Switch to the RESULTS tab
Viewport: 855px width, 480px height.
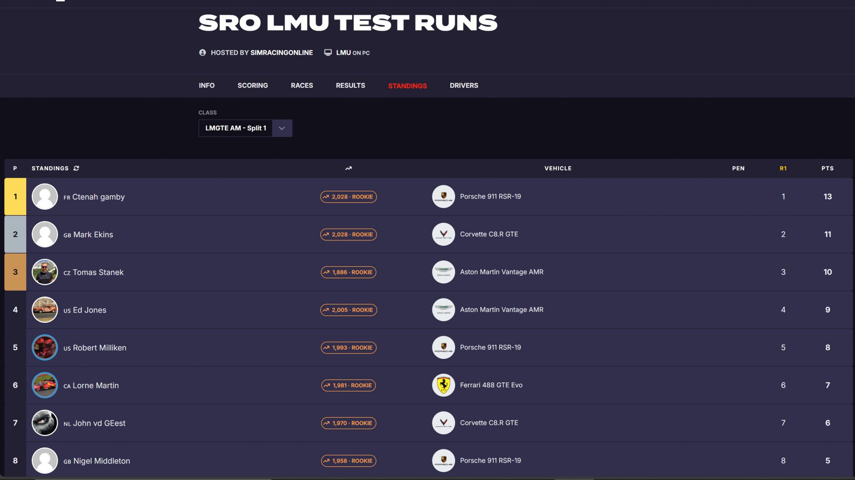350,85
